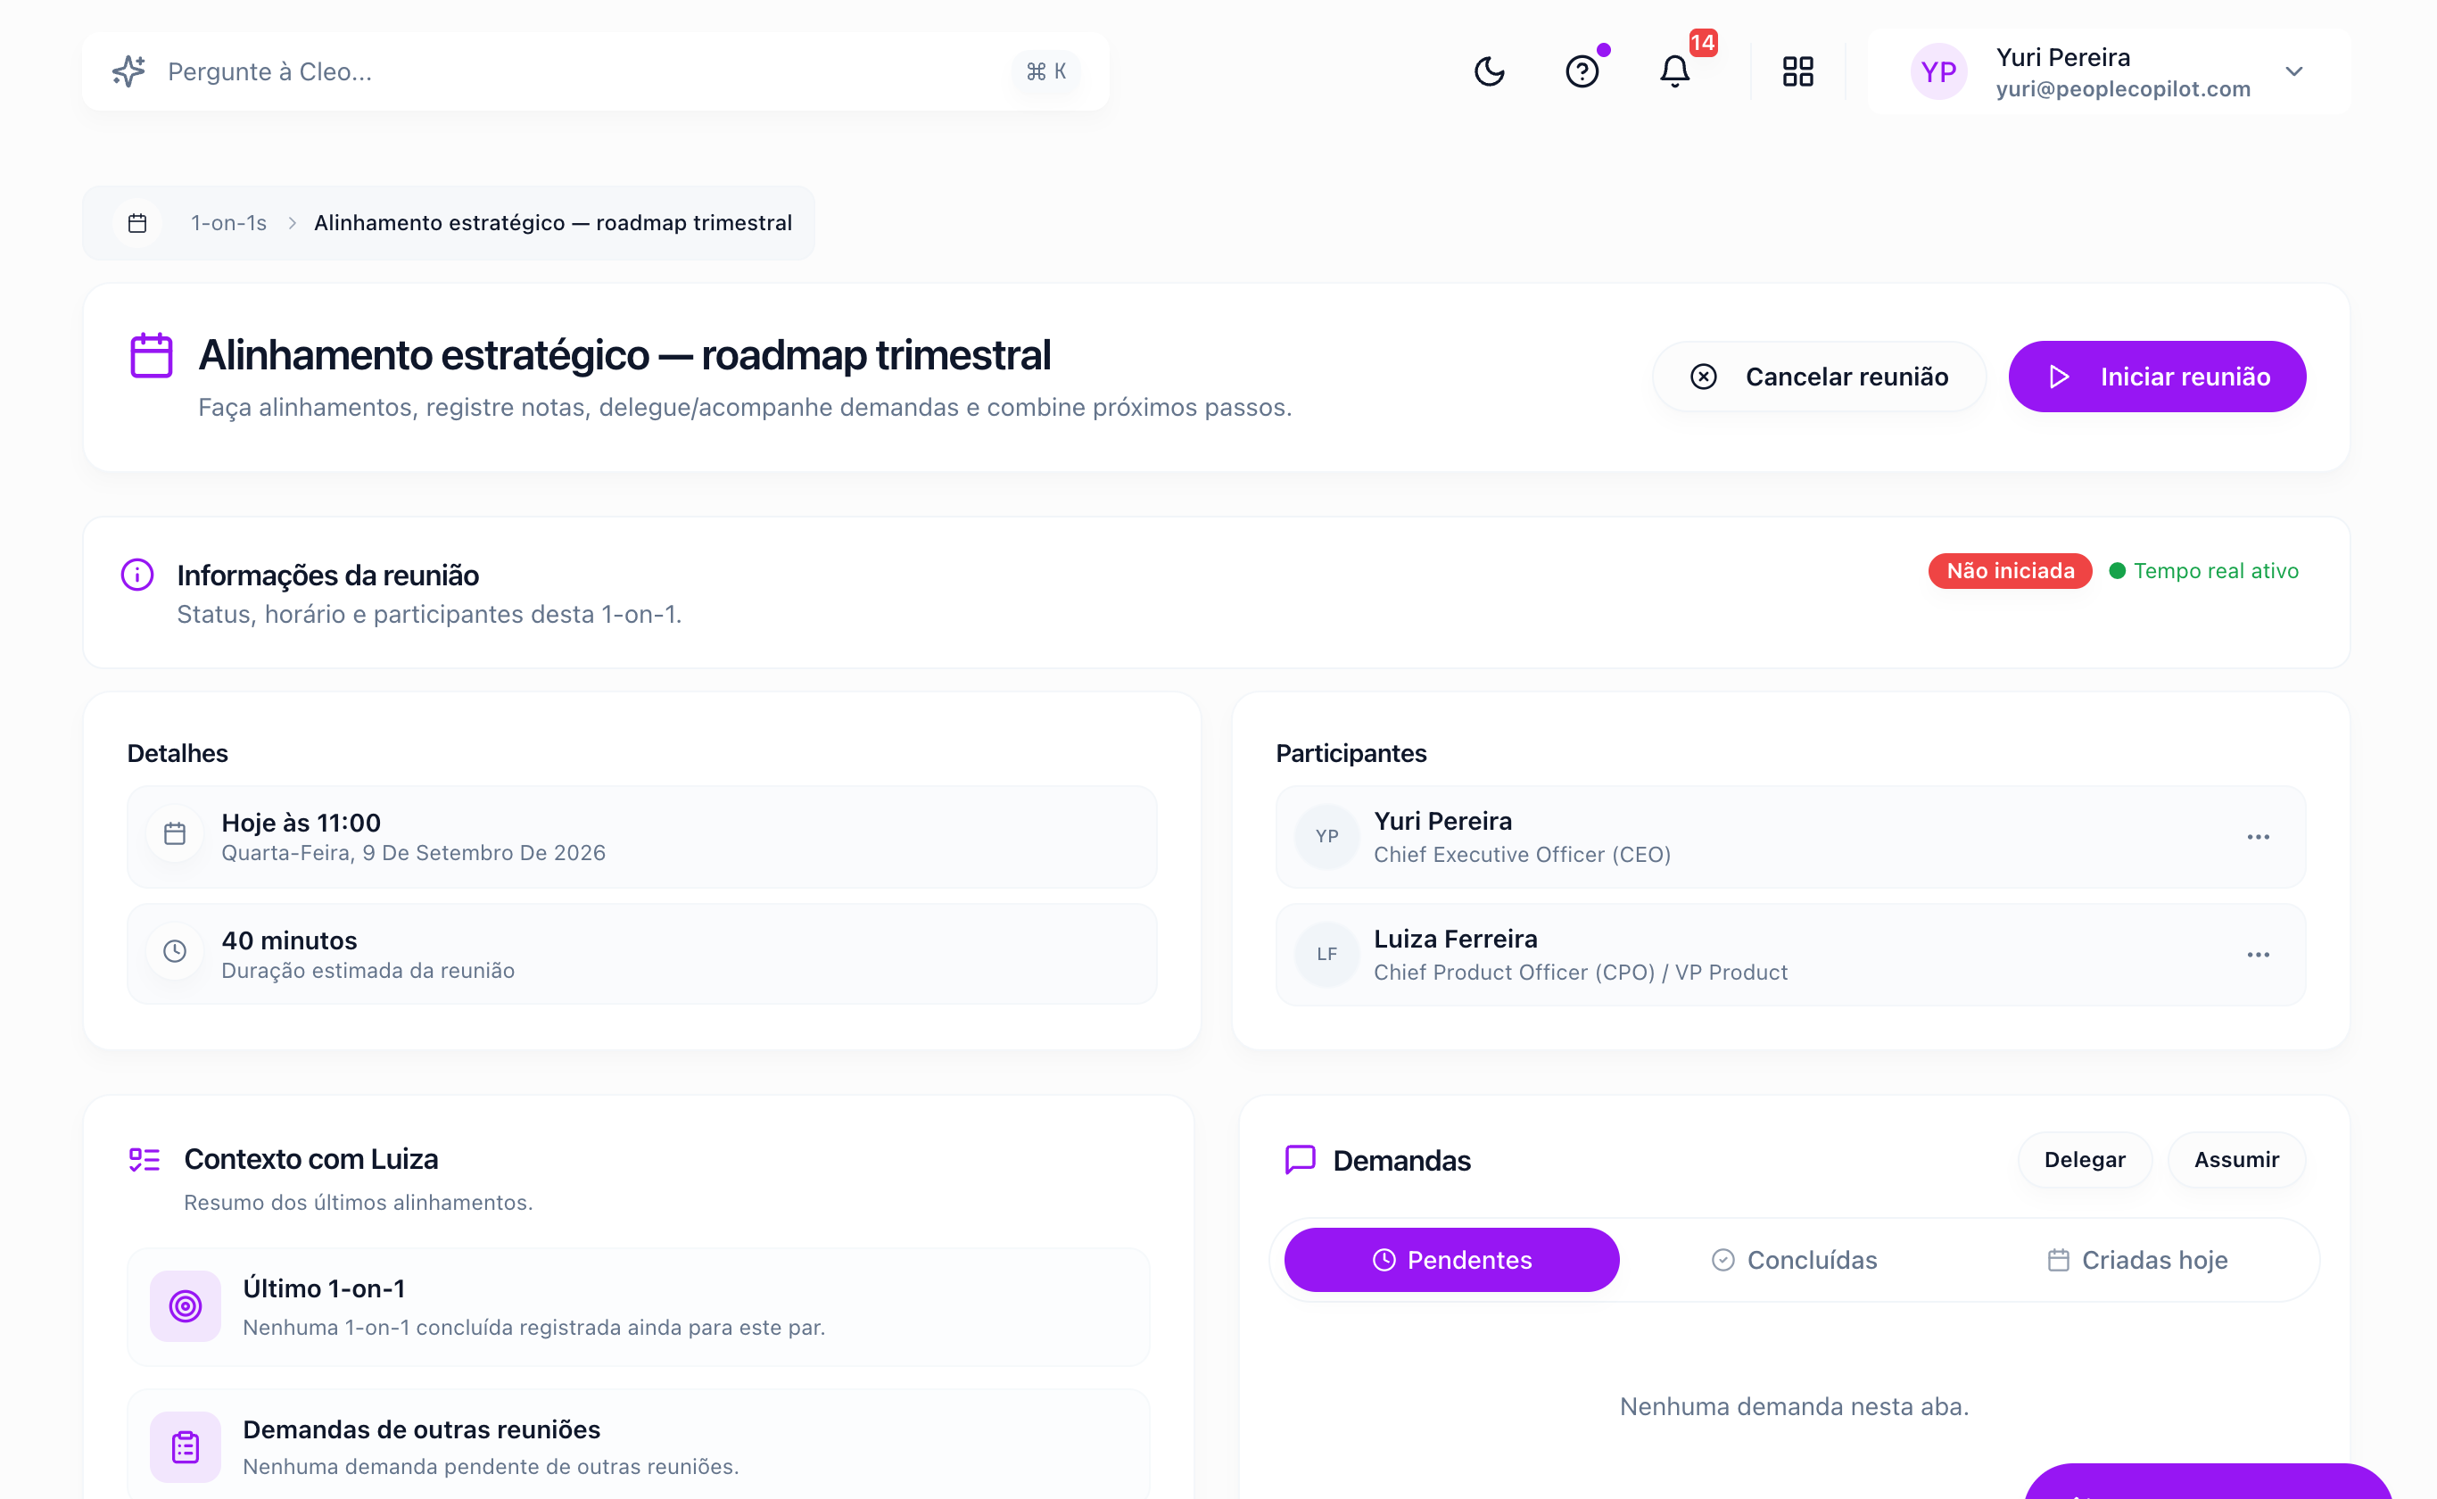Start the meeting with Iniciar reunião
The width and height of the screenshot is (2437, 1499).
click(x=2158, y=377)
